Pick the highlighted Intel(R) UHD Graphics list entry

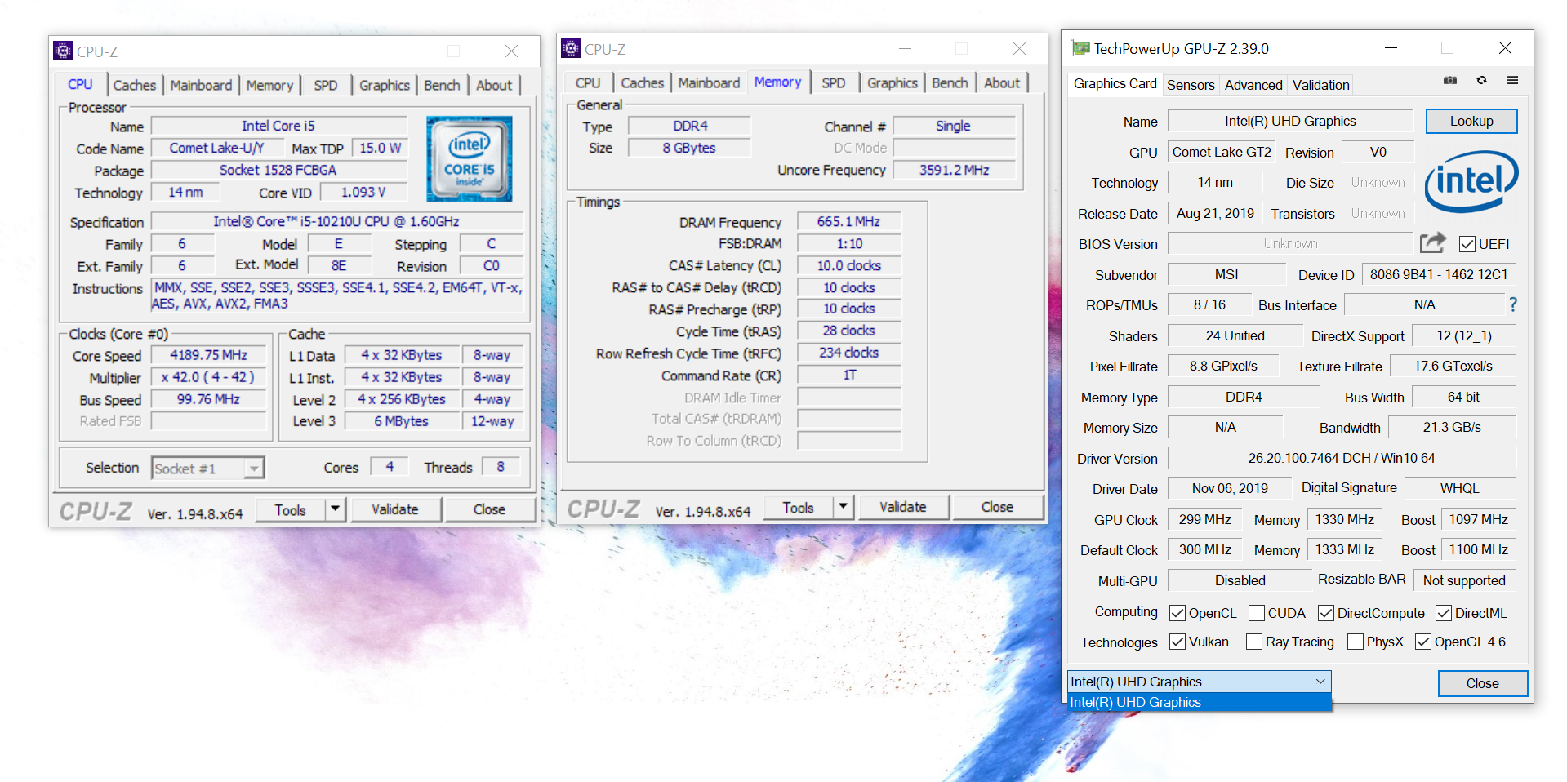[x=1200, y=702]
